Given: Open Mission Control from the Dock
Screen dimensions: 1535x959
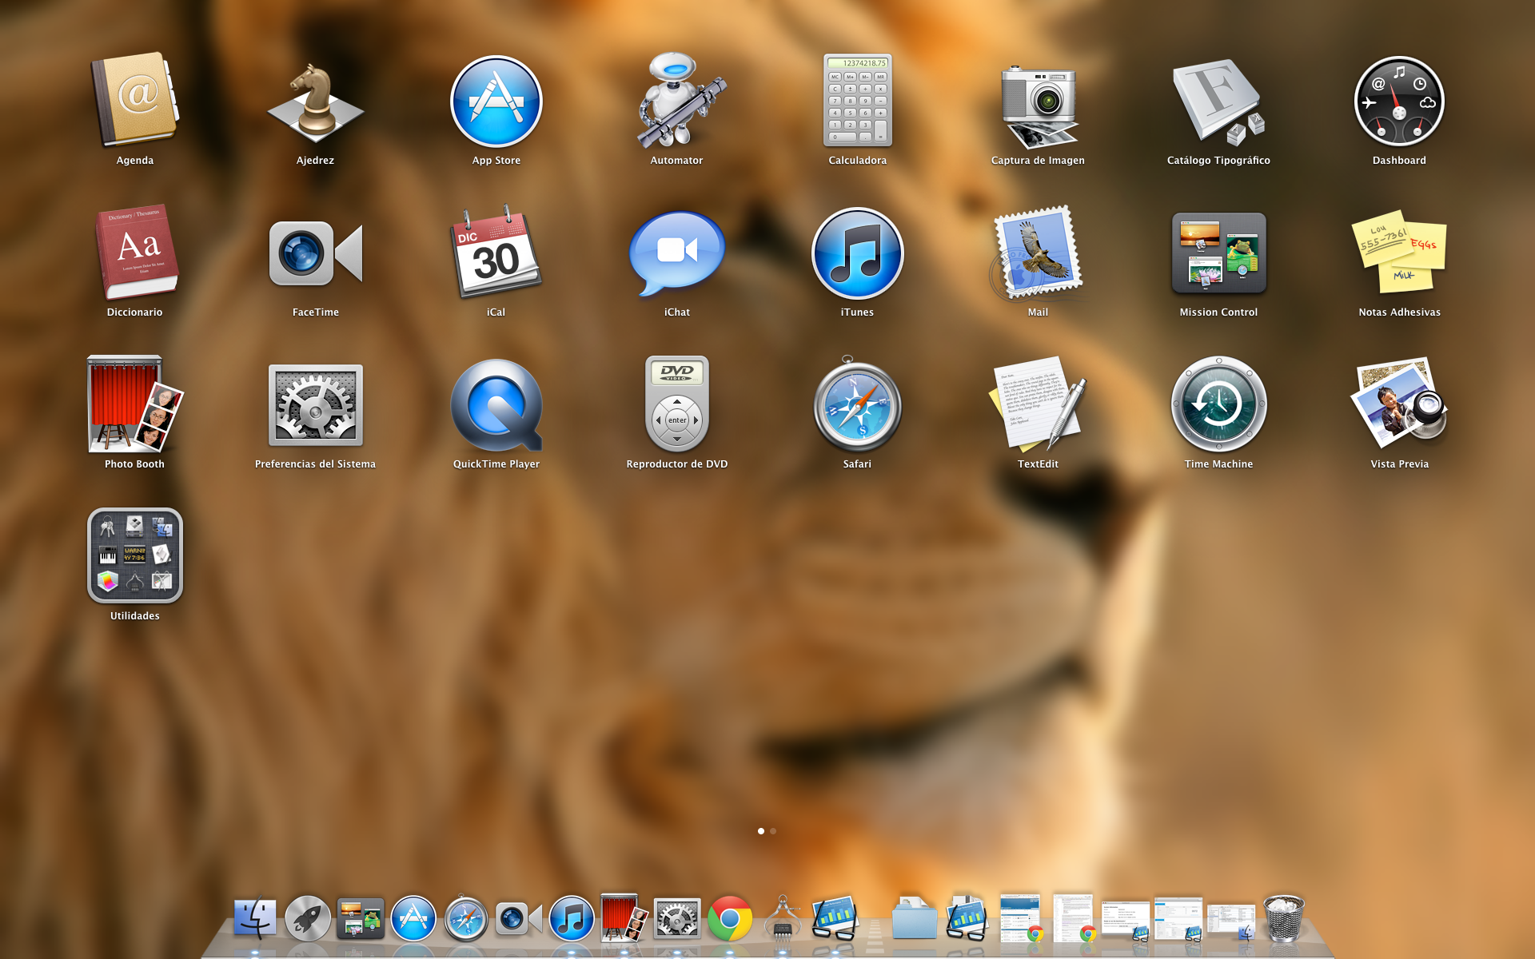Looking at the screenshot, I should pyautogui.click(x=361, y=918).
